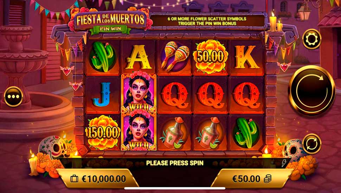Screen dimensions: 341x193
Task: Click the lower Wild lady symbol
Action: click(x=139, y=131)
